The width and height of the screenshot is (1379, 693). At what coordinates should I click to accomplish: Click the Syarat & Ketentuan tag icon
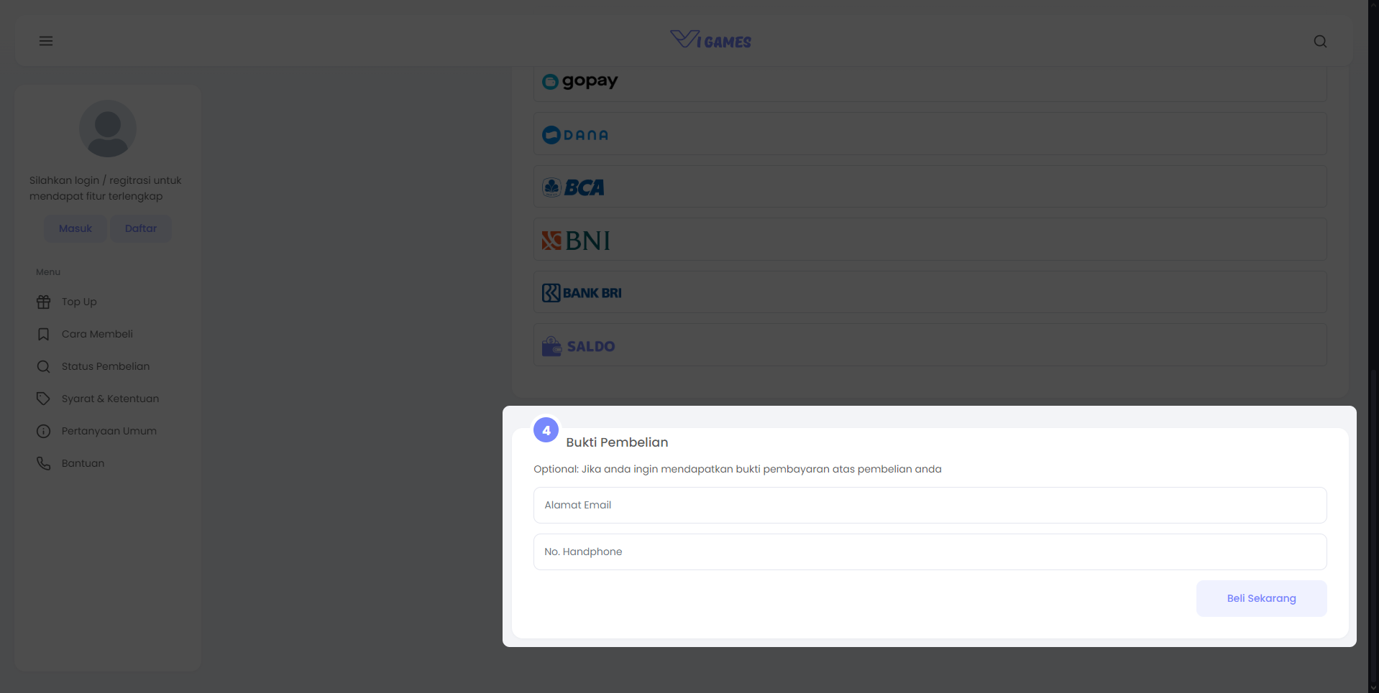tap(44, 399)
